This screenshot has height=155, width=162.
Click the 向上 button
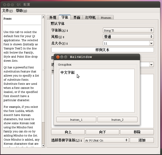click(68, 132)
